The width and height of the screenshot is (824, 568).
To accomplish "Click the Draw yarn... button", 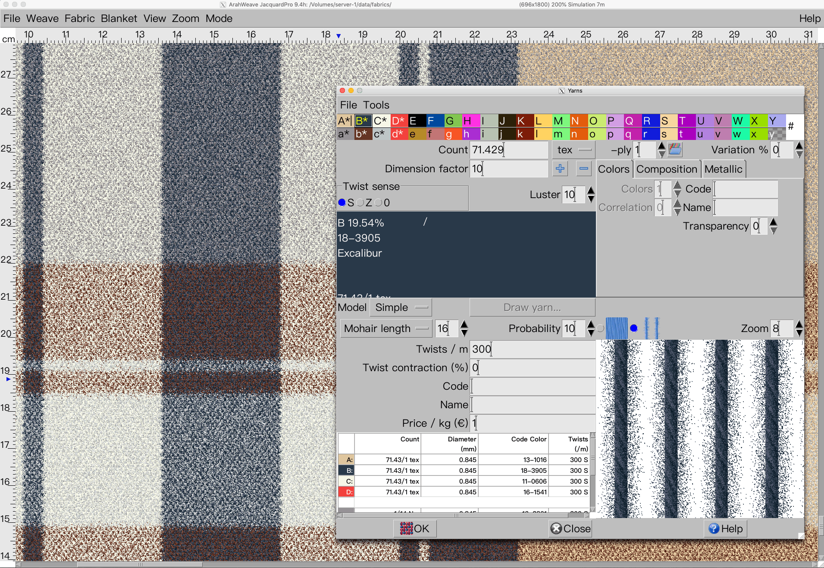I will [x=532, y=307].
